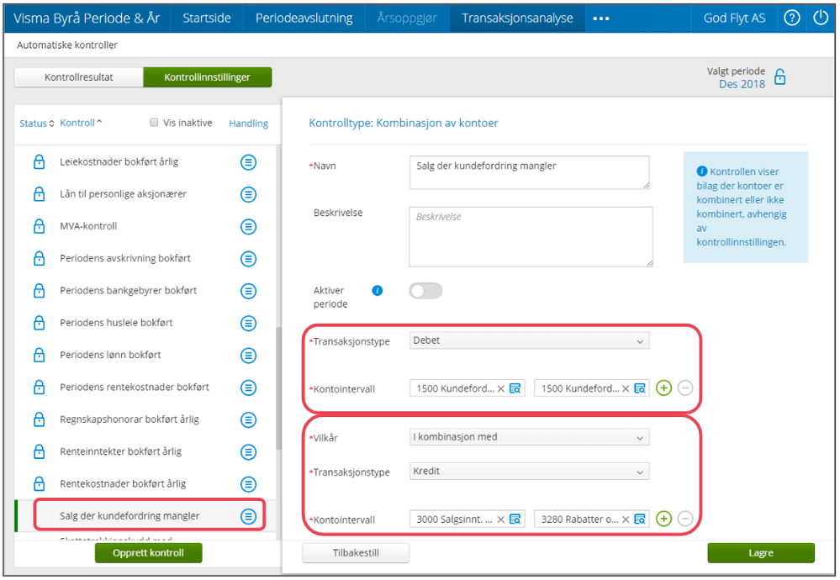Open the Vilkår dropdown
Screen dimensions: 840x580
pyautogui.click(x=529, y=437)
